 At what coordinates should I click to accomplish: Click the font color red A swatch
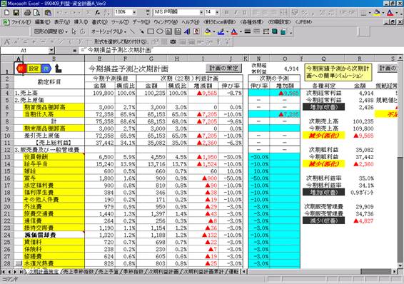pyautogui.click(x=390, y=12)
